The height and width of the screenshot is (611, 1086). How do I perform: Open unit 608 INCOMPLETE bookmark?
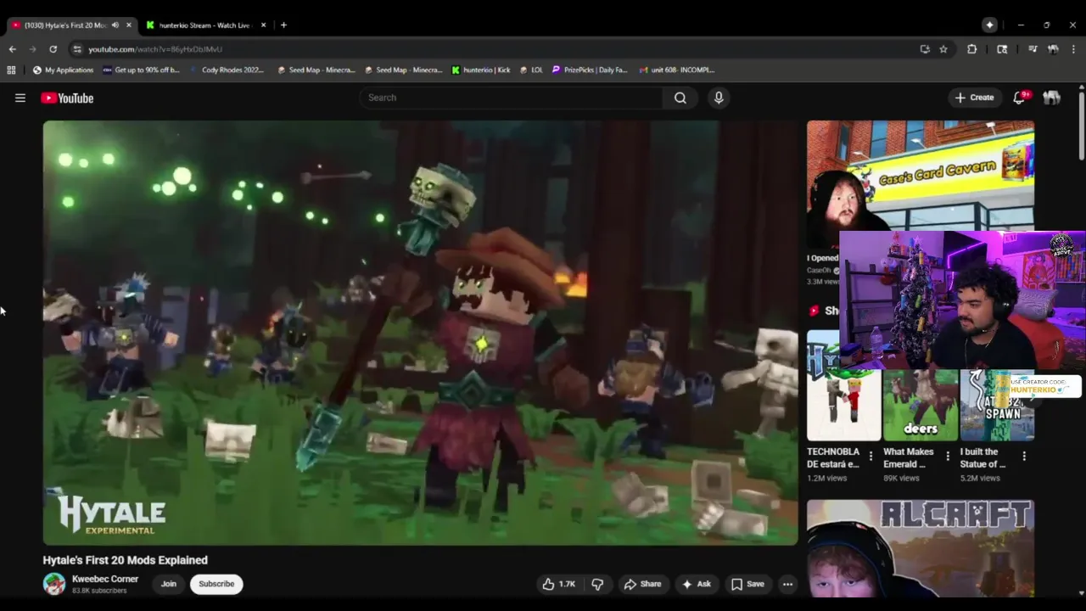click(677, 70)
